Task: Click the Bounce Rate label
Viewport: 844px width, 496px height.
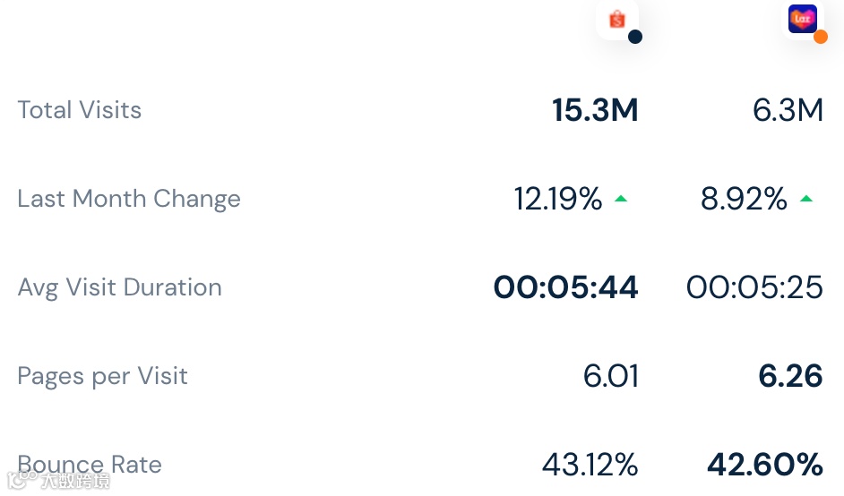Action: point(90,465)
